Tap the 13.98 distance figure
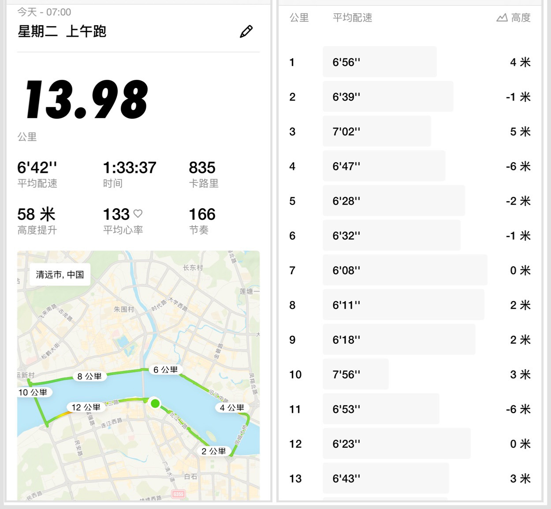 click(x=86, y=100)
